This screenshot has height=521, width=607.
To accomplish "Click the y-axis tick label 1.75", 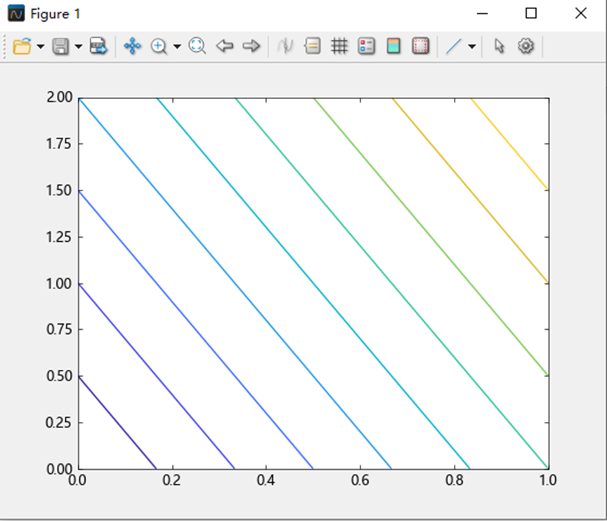I will pos(59,143).
